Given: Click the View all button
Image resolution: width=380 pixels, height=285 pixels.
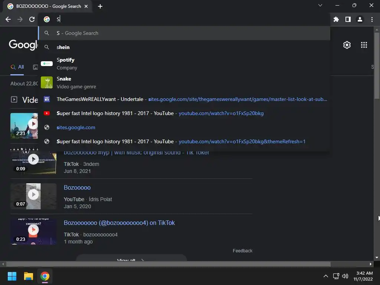Looking at the screenshot, I should 131,258.
